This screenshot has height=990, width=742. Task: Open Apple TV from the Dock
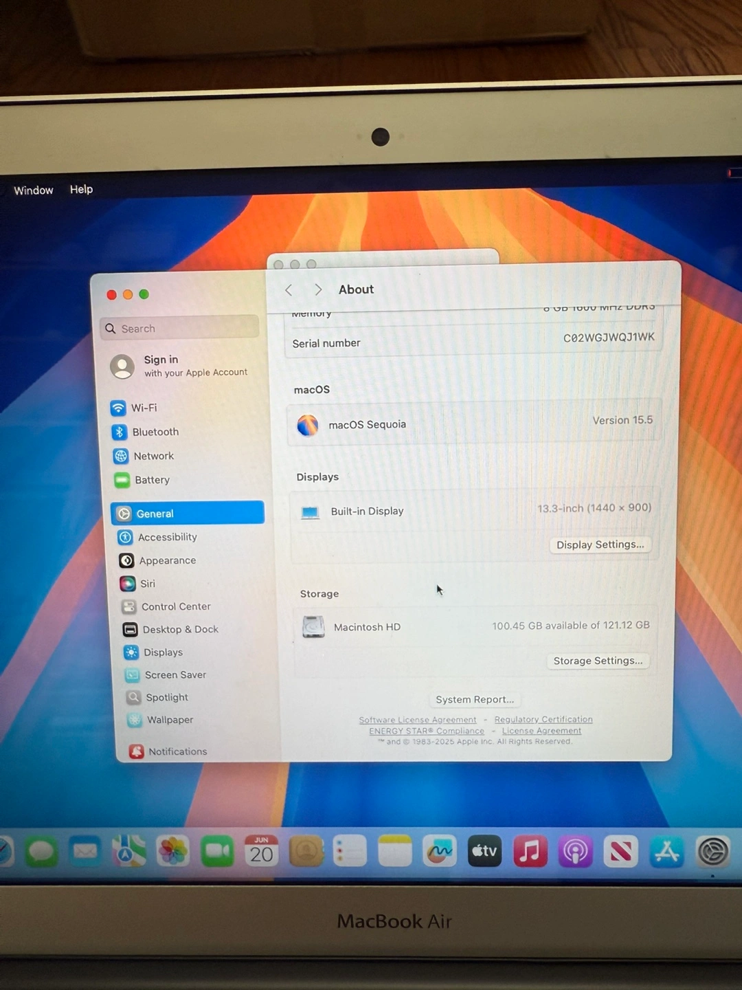click(x=484, y=851)
